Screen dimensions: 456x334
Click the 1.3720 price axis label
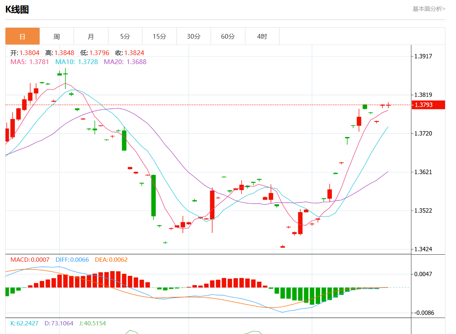click(423, 134)
